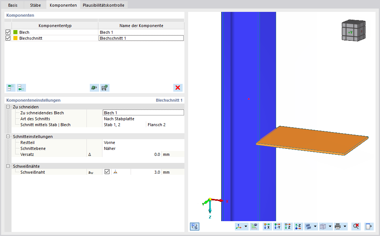Screen dimensions: 380x236
Task: Set view in X direction
Action: [x=267, y=226]
